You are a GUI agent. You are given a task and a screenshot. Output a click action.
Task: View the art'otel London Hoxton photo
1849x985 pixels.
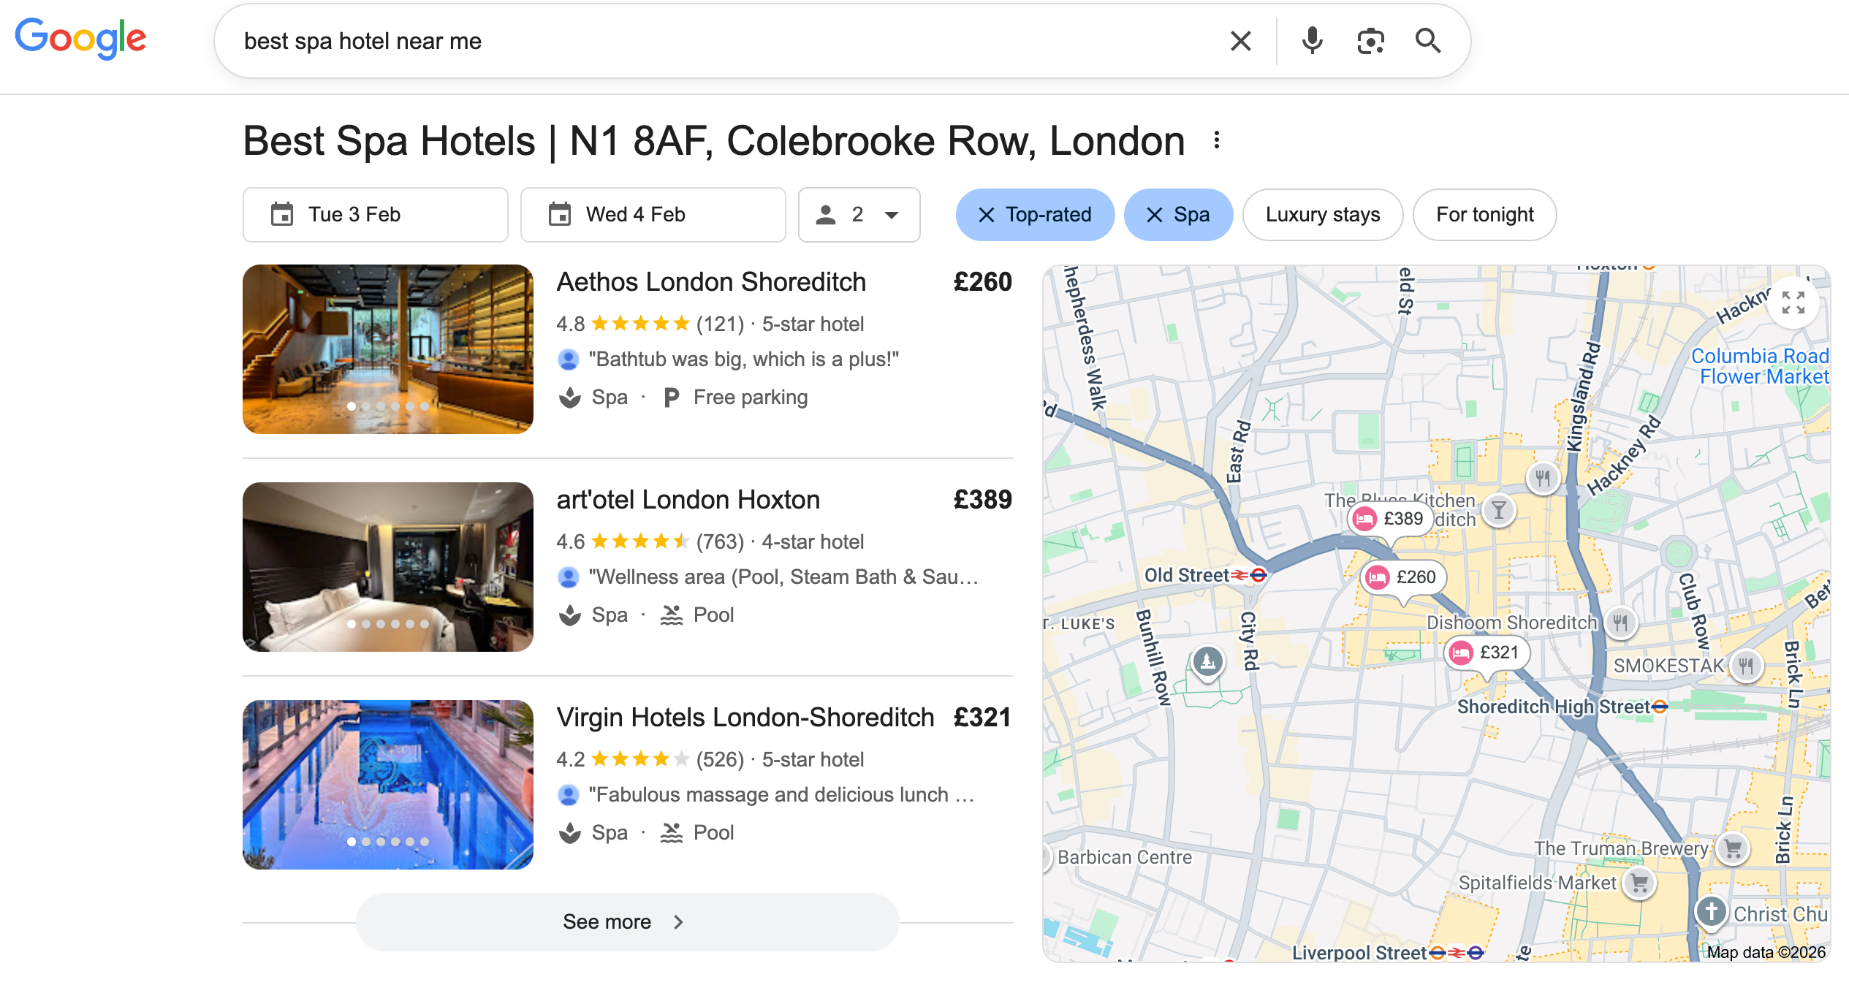pos(388,567)
